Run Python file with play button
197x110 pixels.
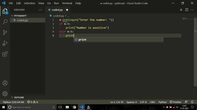click(181, 10)
